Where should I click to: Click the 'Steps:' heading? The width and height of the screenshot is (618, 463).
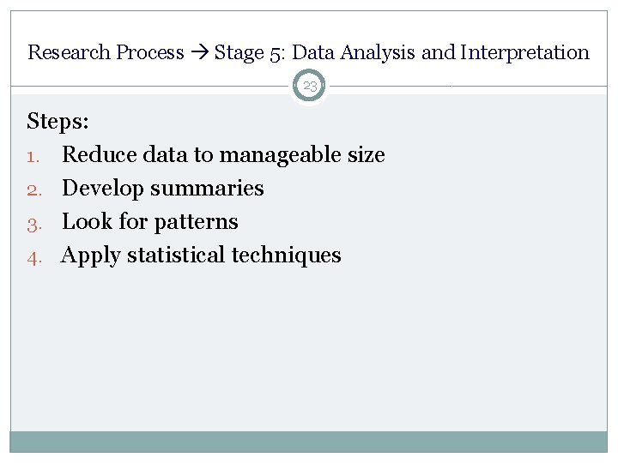58,121
